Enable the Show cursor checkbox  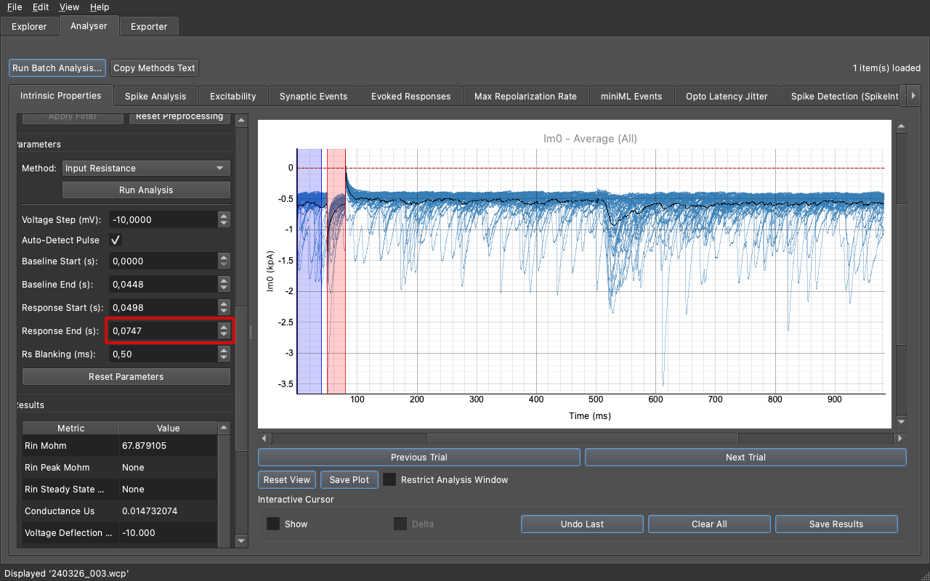[x=273, y=524]
